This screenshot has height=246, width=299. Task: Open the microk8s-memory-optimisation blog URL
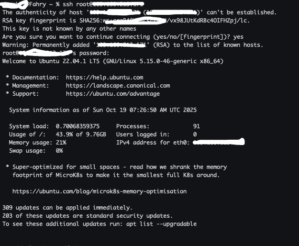pos(100,191)
